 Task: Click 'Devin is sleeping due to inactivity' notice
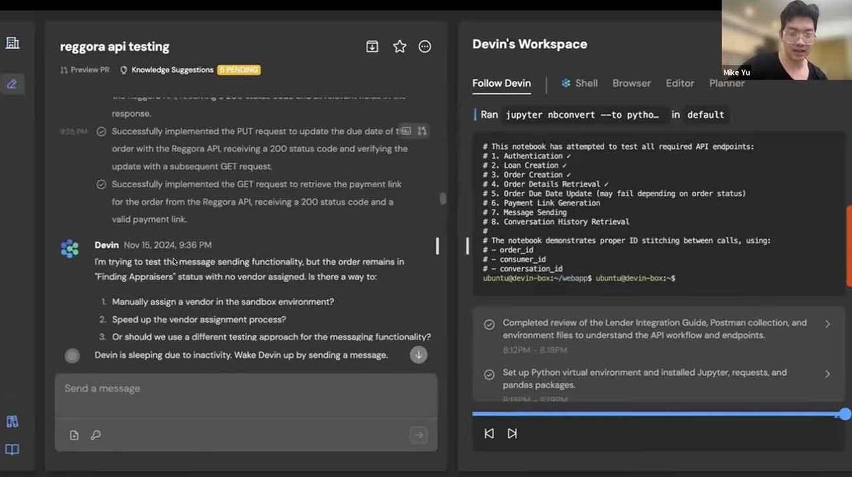click(x=241, y=355)
